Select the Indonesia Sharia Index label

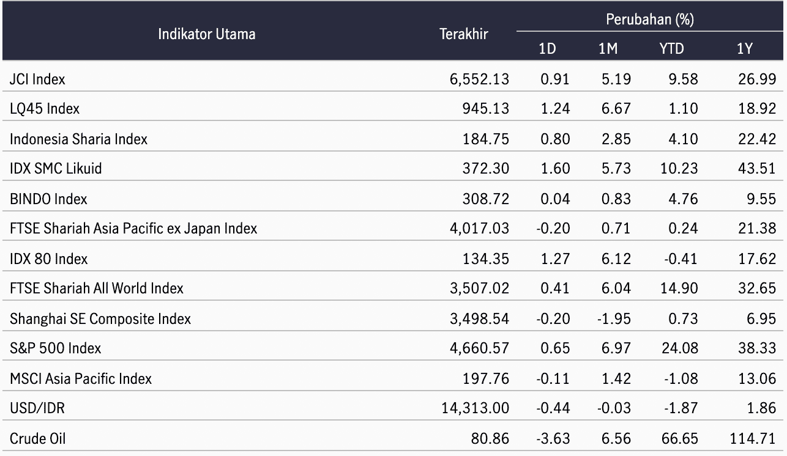click(x=78, y=139)
